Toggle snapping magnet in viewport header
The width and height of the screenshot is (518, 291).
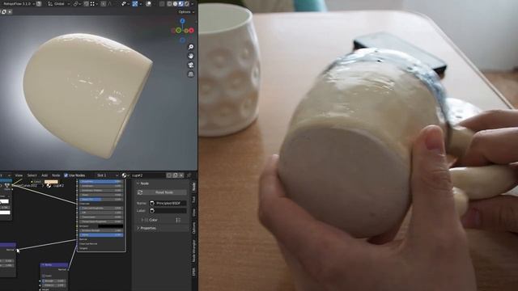click(86, 4)
